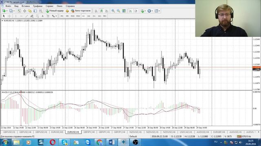Image resolution: width=261 pixels, height=146 pixels.
Task: Switch chart to Bar Chart mode
Action: 96,11
